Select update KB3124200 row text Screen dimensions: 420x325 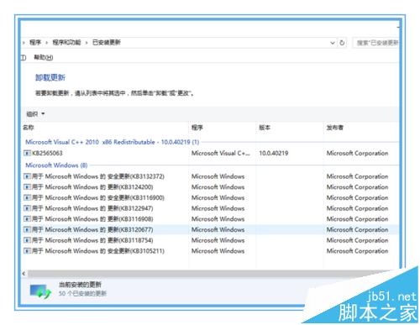point(92,187)
